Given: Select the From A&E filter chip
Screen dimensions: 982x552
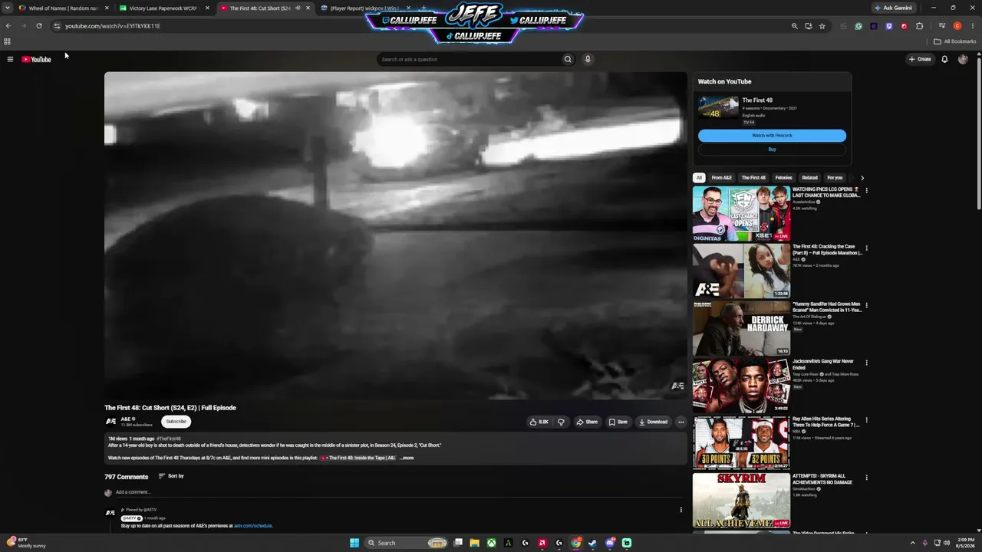Looking at the screenshot, I should click(x=721, y=178).
